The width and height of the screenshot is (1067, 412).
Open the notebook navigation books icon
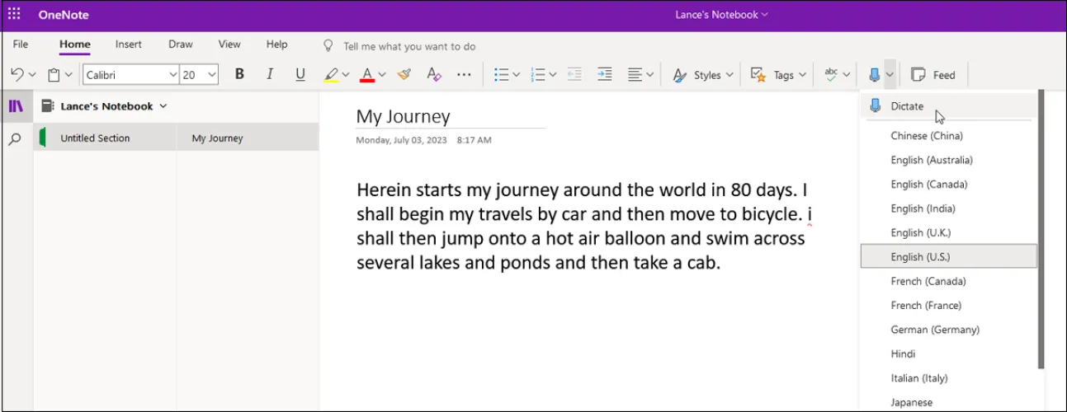(x=16, y=106)
